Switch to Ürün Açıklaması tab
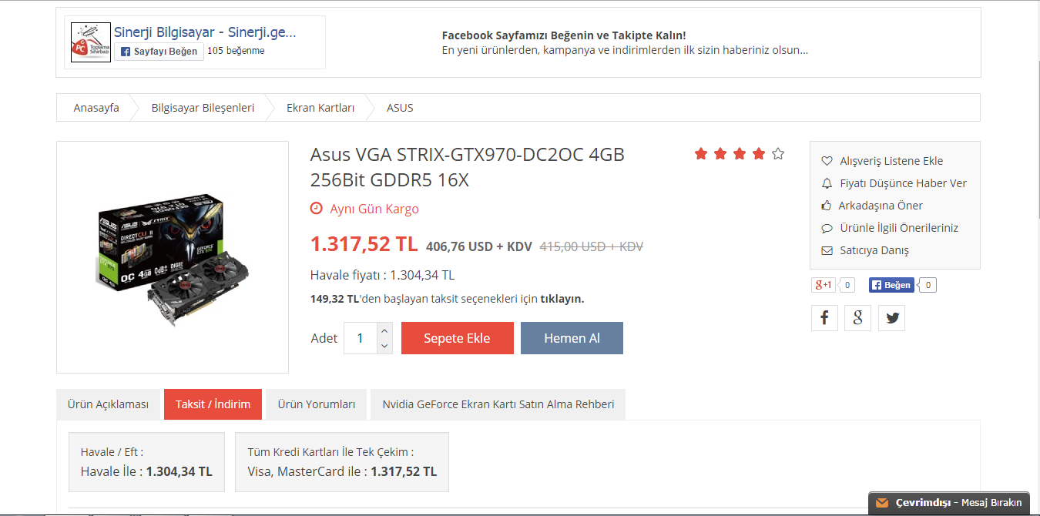 pos(108,404)
